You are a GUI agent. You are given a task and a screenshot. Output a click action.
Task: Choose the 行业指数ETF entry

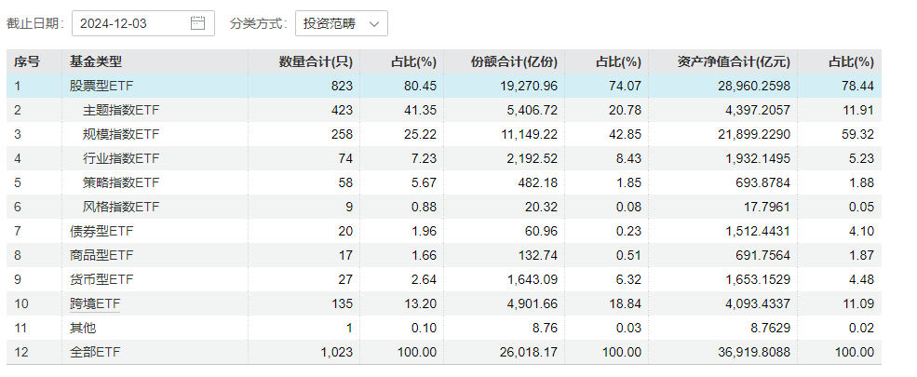click(x=121, y=159)
